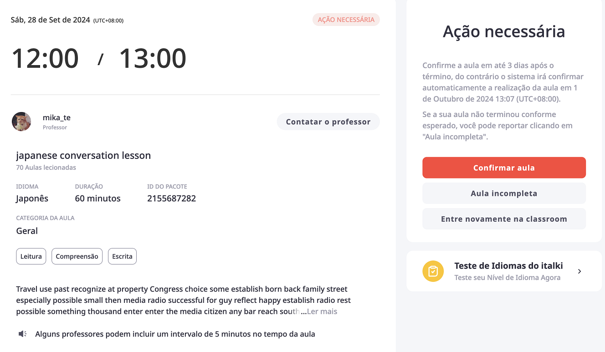Select the Compreensão tag
Viewport: 605px width, 352px height.
coord(77,256)
